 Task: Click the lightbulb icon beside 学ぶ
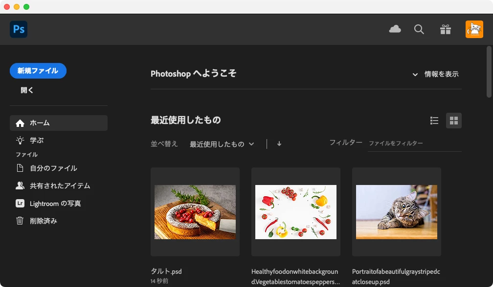(x=20, y=140)
